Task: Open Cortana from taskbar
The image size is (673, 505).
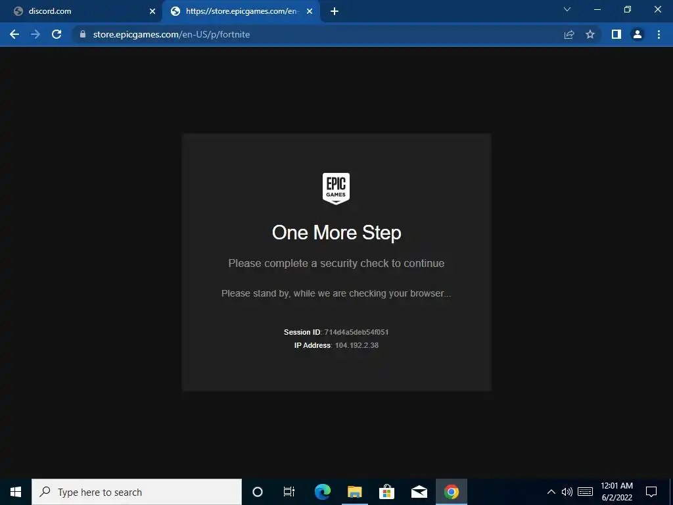Action: (x=258, y=492)
